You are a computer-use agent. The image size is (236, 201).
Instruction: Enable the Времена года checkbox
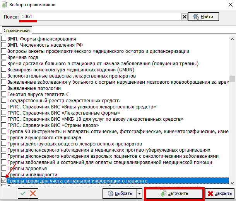(4, 57)
